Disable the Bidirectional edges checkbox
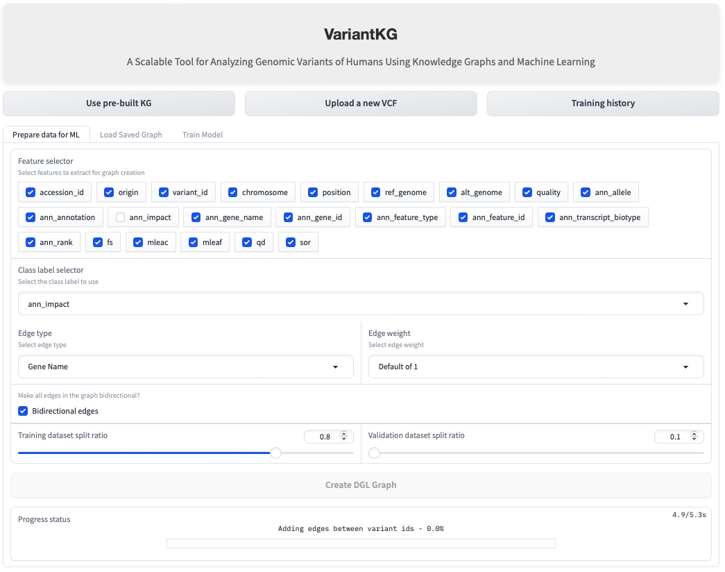 [x=23, y=411]
